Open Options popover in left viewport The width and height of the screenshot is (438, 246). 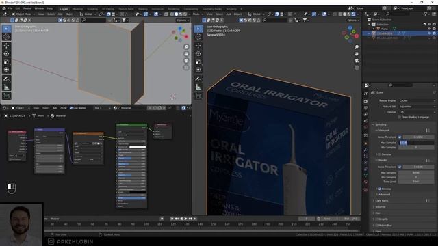(x=183, y=20)
